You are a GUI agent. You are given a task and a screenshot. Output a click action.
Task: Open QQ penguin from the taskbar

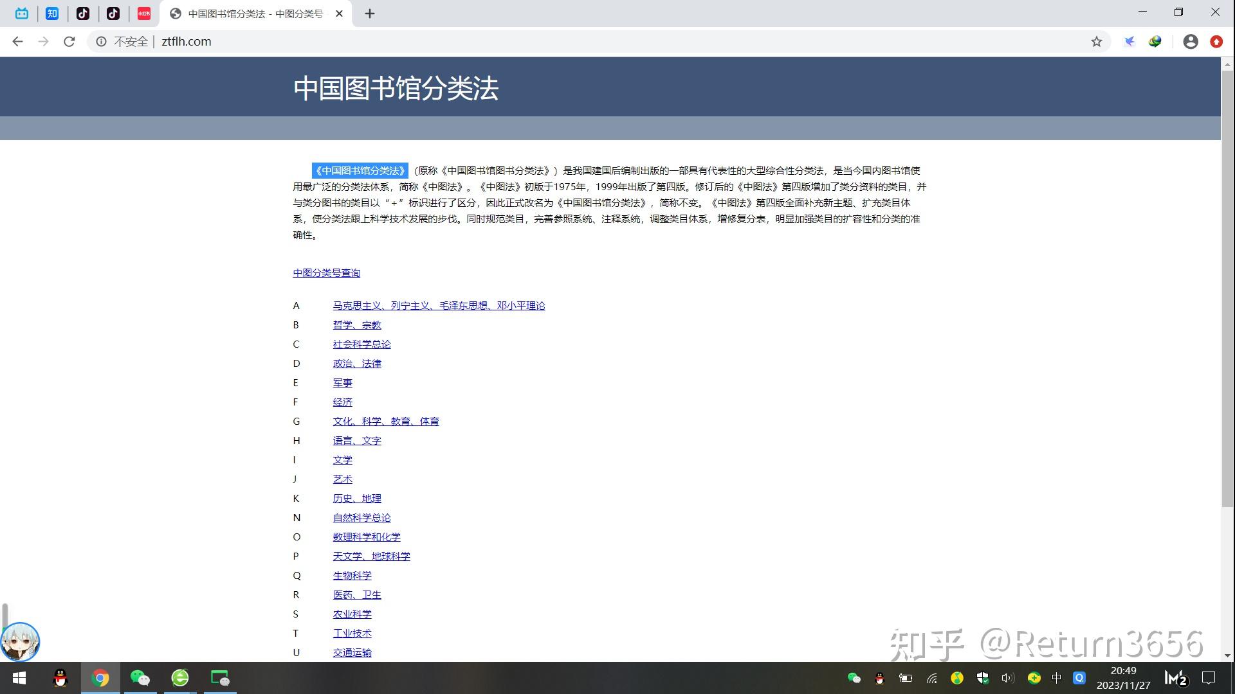pos(60,678)
